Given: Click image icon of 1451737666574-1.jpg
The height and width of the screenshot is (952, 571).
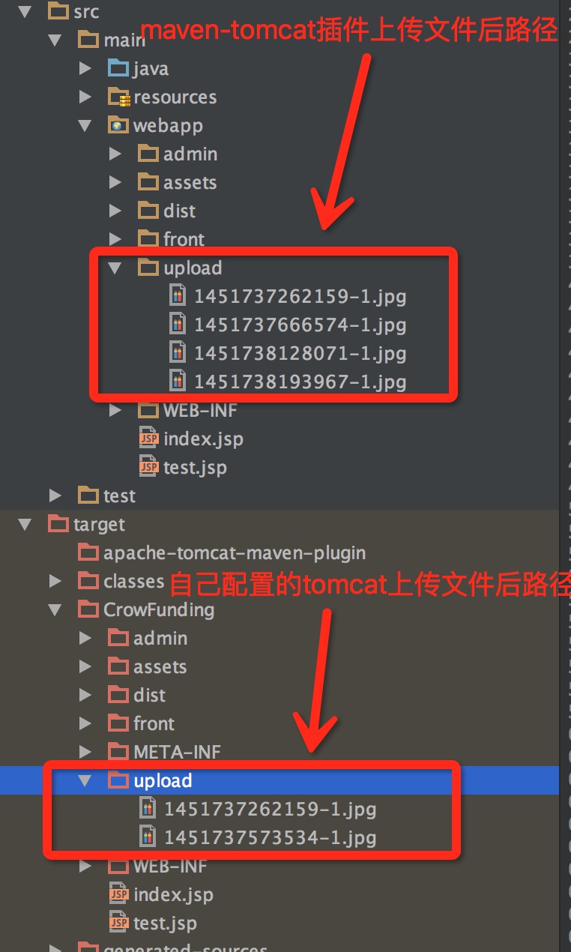Looking at the screenshot, I should 177,325.
